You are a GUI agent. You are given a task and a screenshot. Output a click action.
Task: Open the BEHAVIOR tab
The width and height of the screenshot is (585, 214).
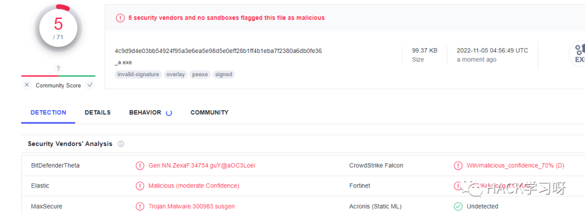click(145, 112)
